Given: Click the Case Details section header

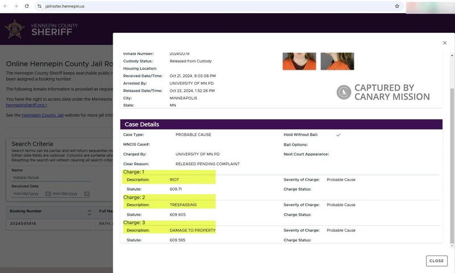Looking at the screenshot, I should click(281, 124).
